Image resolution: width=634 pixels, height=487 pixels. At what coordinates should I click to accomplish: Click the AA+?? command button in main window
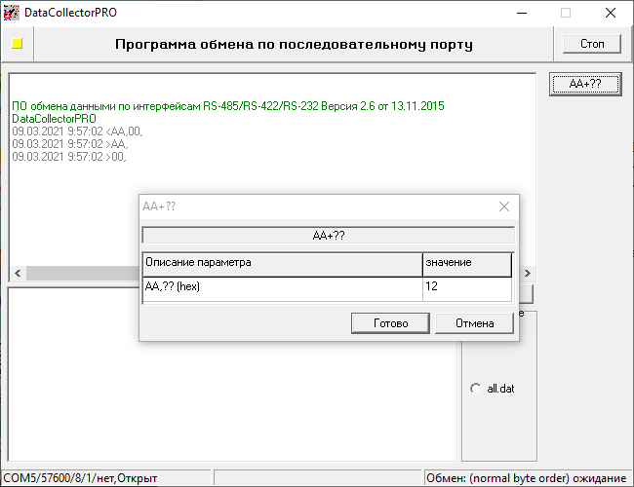[x=585, y=84]
